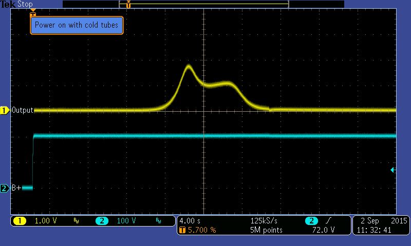Click the cyan trigger level arrow at right edge
Screen dimensions: 411x246
click(x=393, y=170)
